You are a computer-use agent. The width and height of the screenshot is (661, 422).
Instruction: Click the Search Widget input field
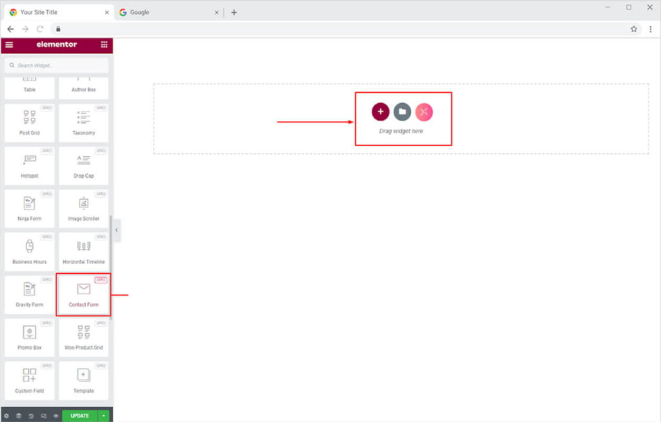click(x=57, y=66)
